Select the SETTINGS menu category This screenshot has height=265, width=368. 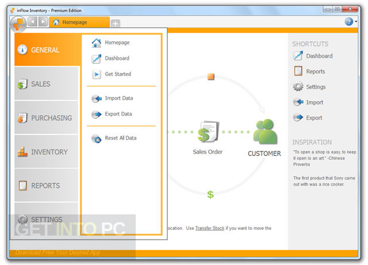coord(46,220)
